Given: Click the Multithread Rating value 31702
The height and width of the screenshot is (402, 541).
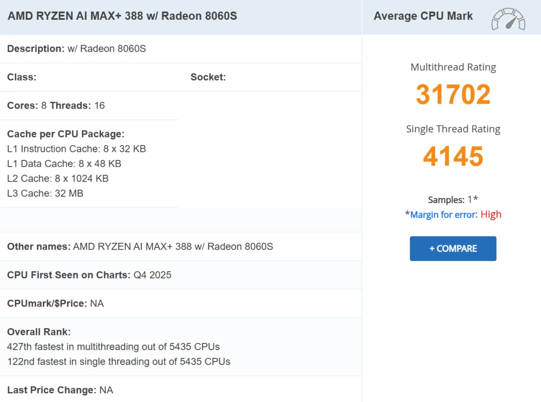Looking at the screenshot, I should point(453,94).
